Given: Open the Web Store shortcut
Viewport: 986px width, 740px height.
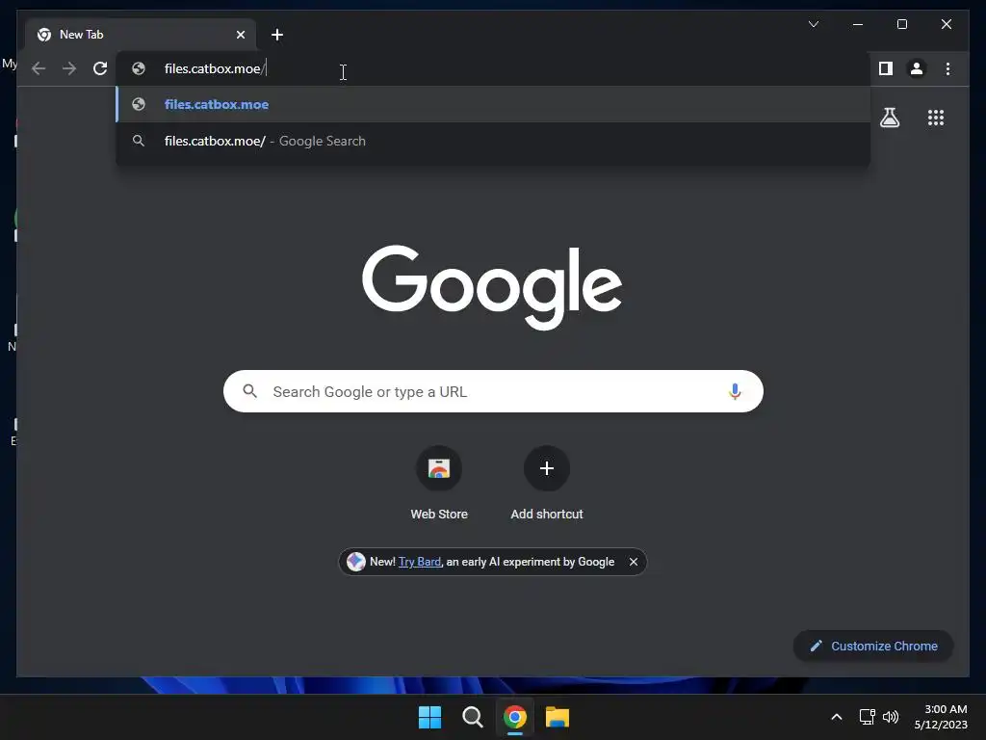Looking at the screenshot, I should click(439, 484).
